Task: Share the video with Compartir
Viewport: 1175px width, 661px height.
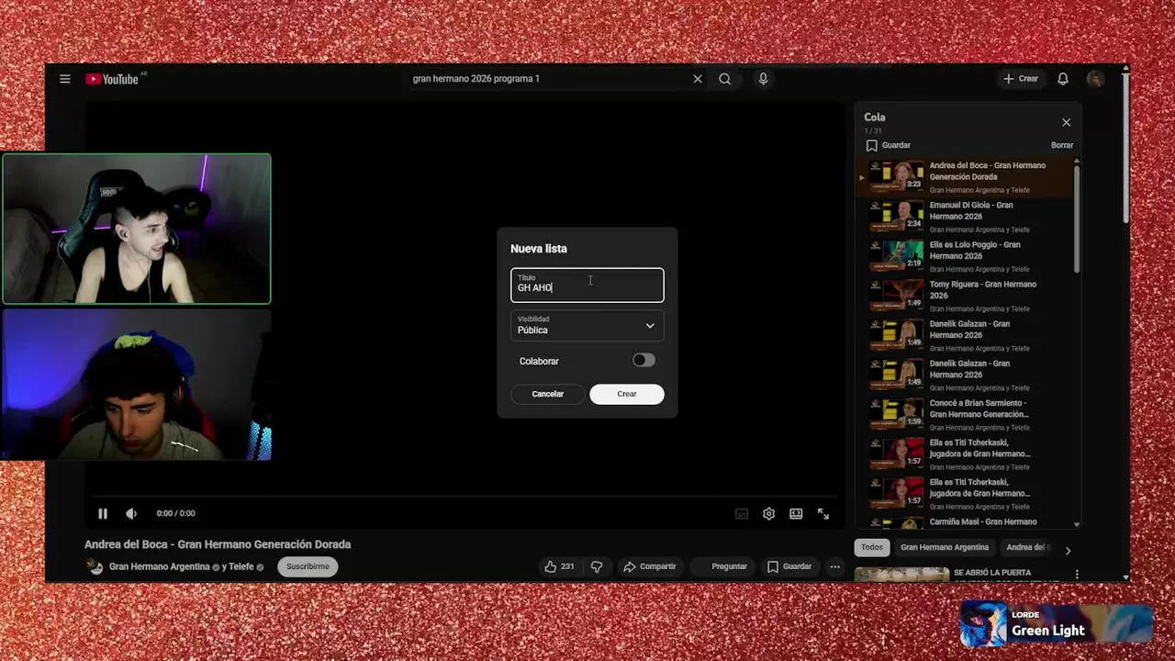Action: tap(650, 566)
